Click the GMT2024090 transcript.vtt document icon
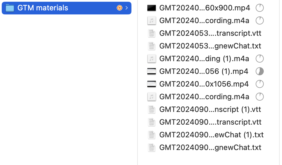 coord(151,122)
